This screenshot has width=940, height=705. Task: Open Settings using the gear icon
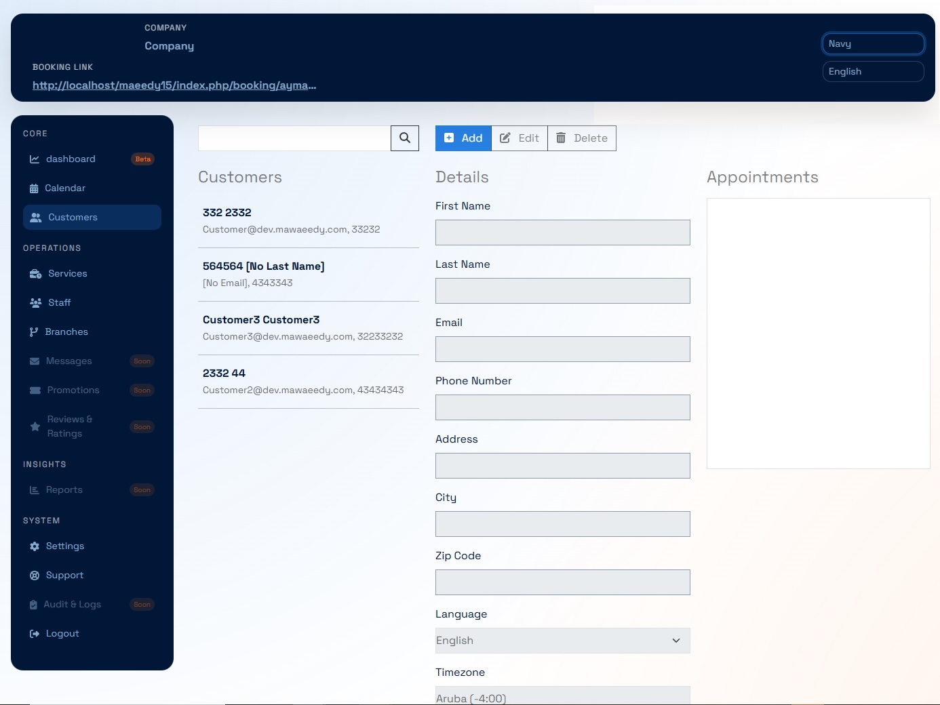[x=35, y=546]
